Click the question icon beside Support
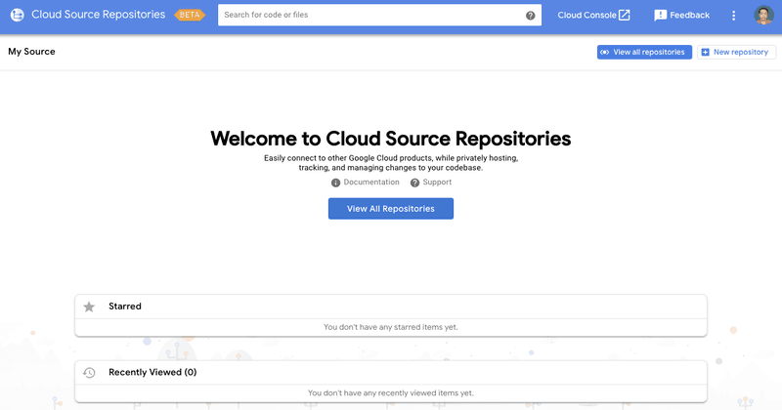 tap(414, 183)
